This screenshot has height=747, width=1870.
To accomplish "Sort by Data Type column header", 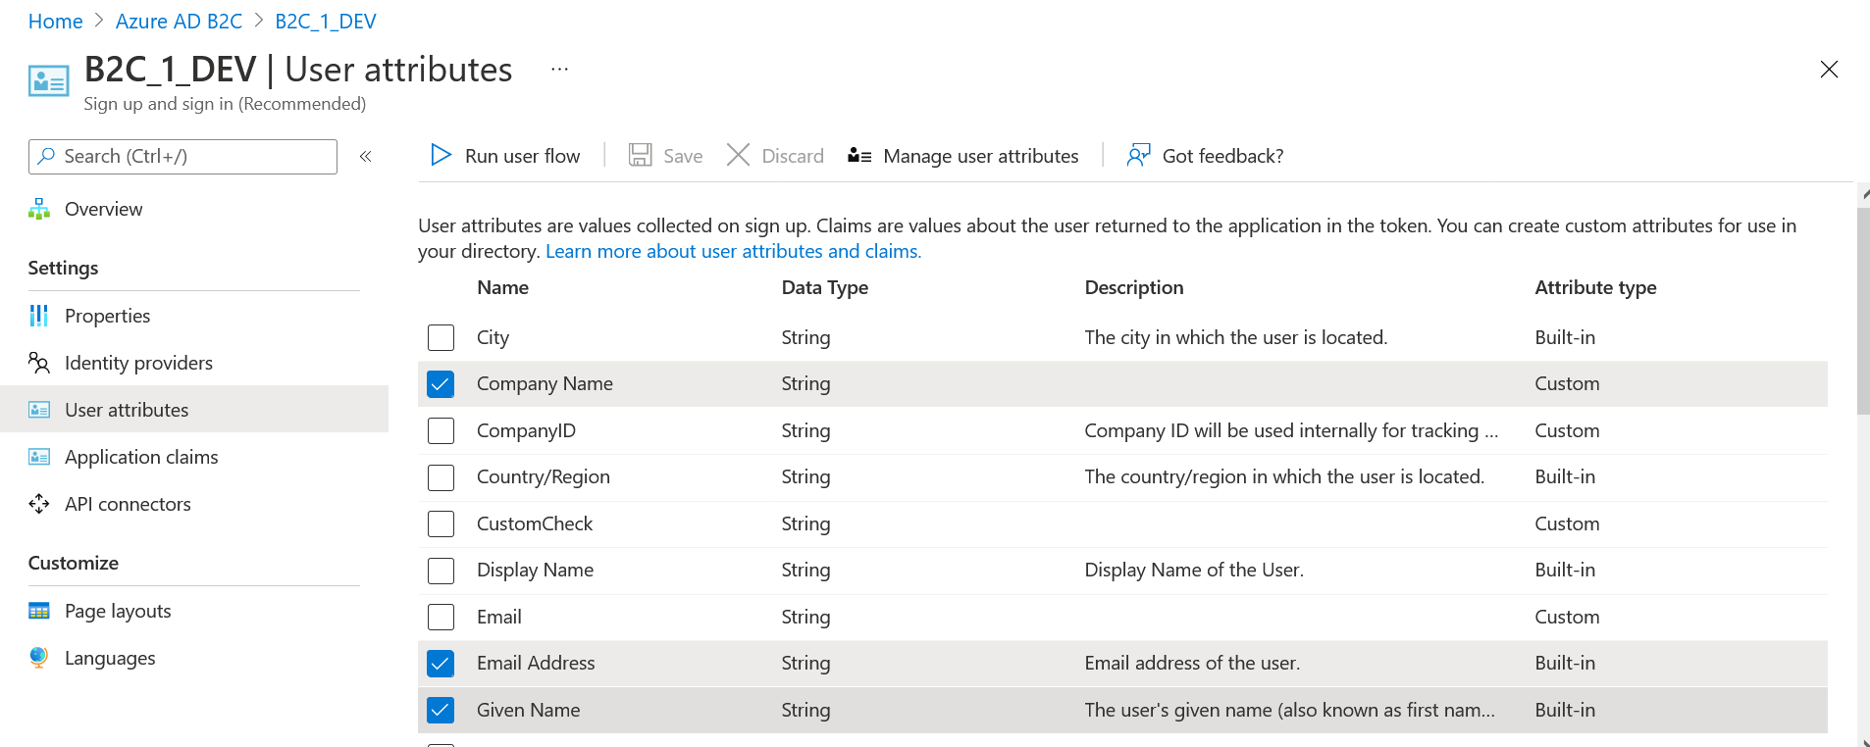I will (x=824, y=287).
